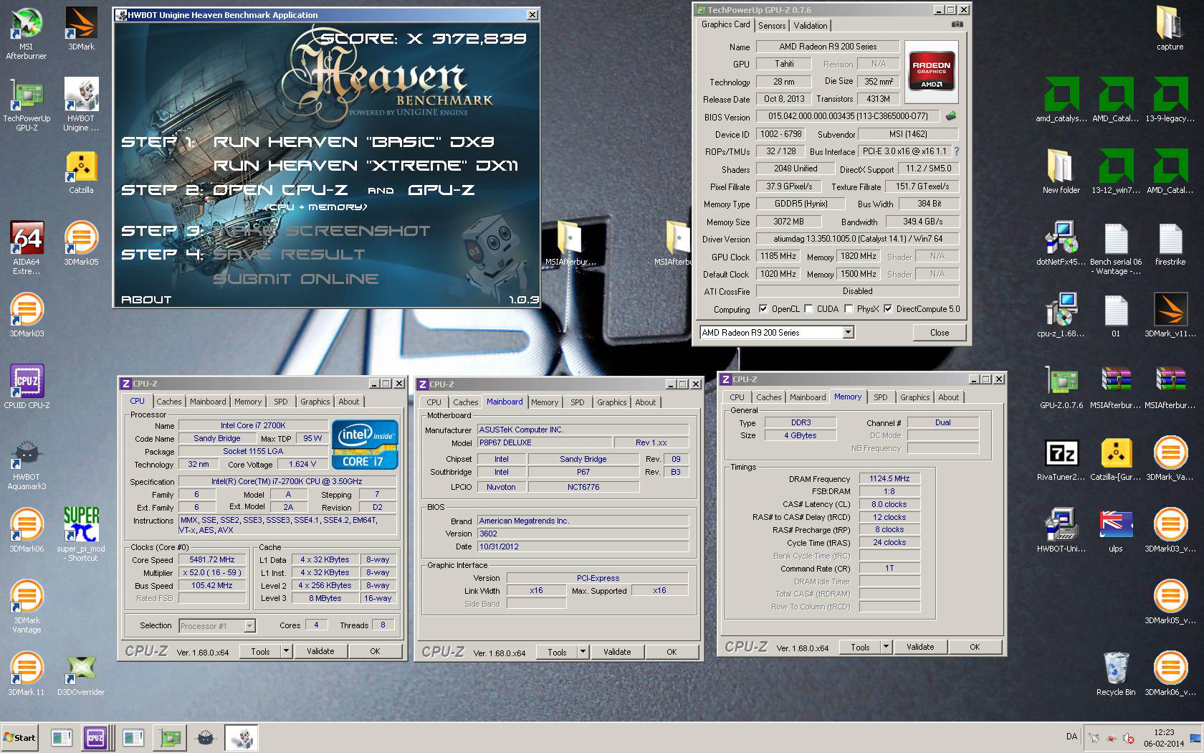This screenshot has width=1204, height=753.
Task: Click the Close button in GPU-Z
Action: pos(939,333)
